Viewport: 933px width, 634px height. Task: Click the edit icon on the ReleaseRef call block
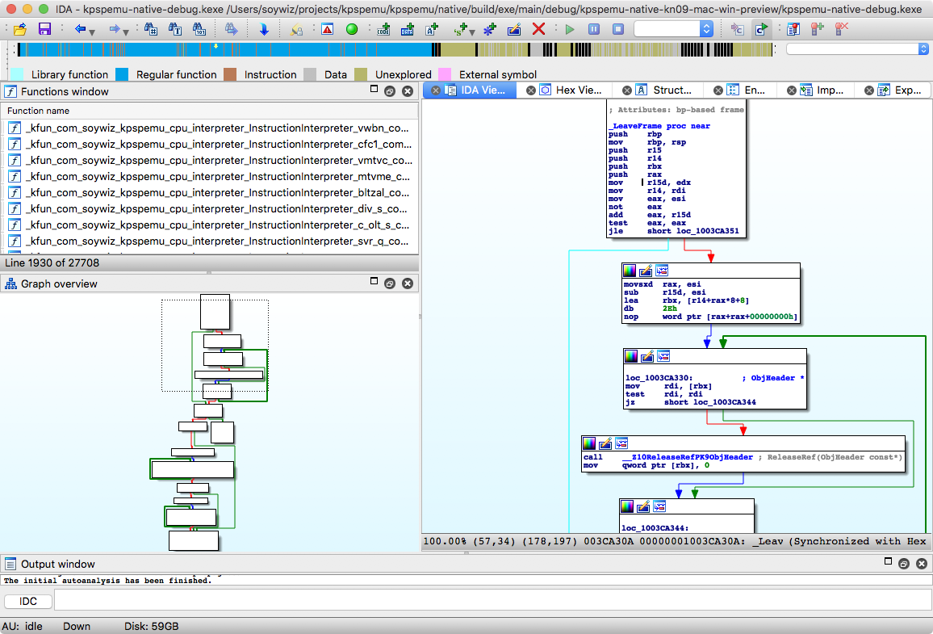click(x=605, y=443)
